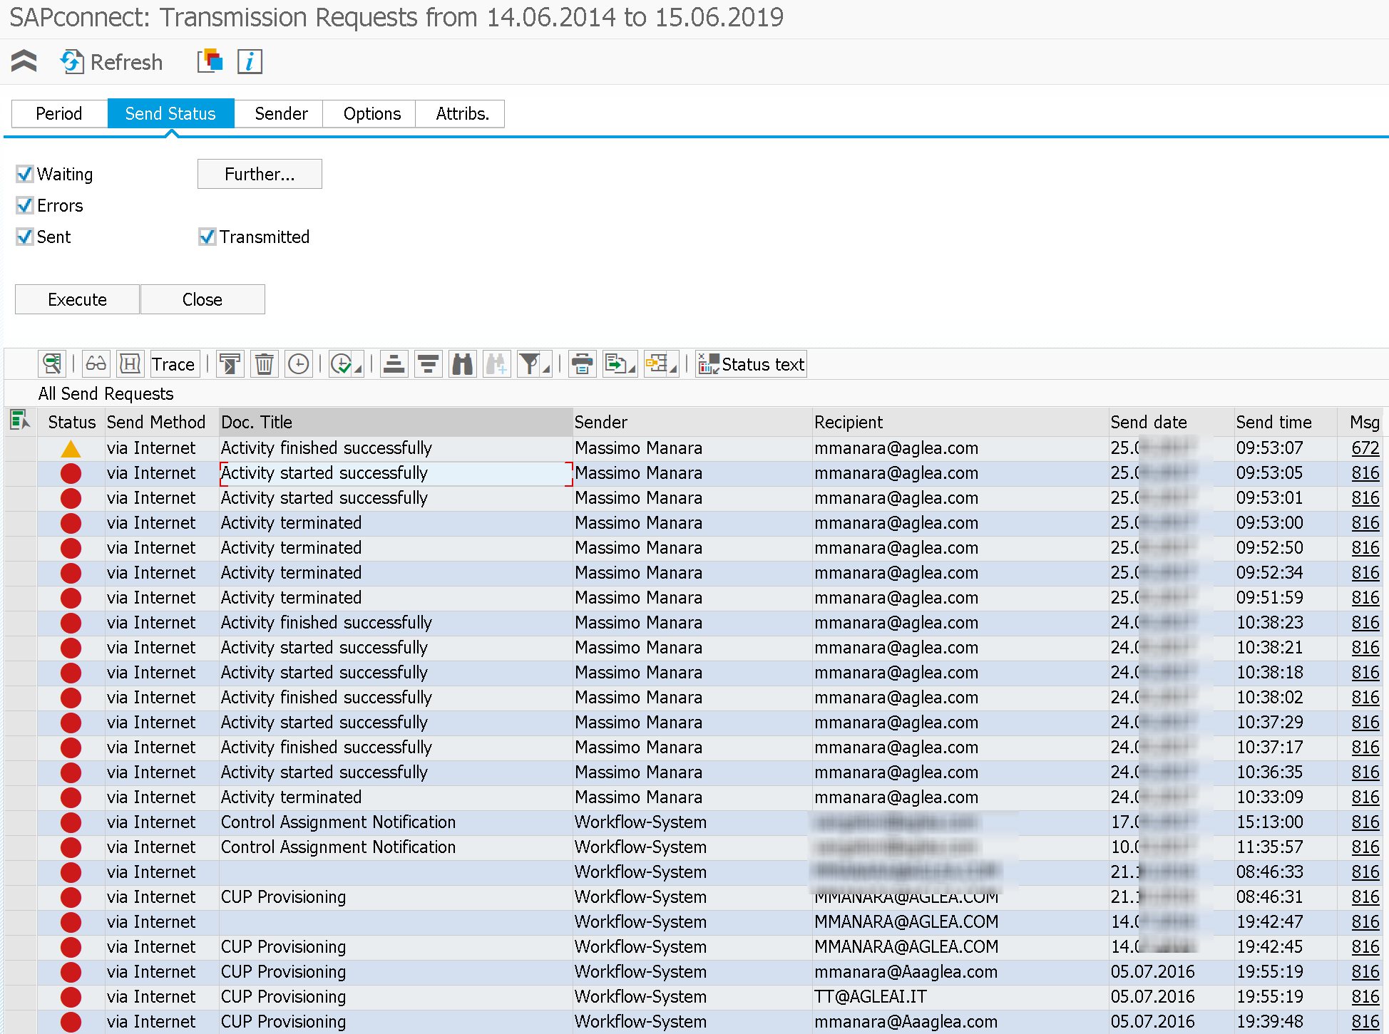This screenshot has width=1389, height=1034.
Task: Open message link 816 in 09:53:05 row
Action: (x=1365, y=473)
